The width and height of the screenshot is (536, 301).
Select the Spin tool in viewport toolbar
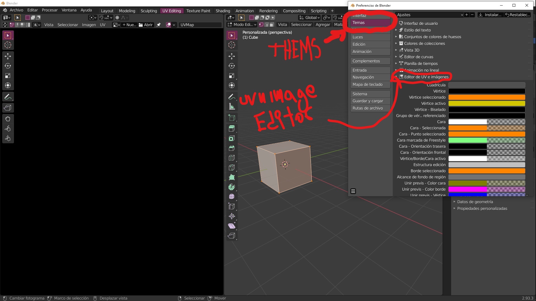point(231,187)
